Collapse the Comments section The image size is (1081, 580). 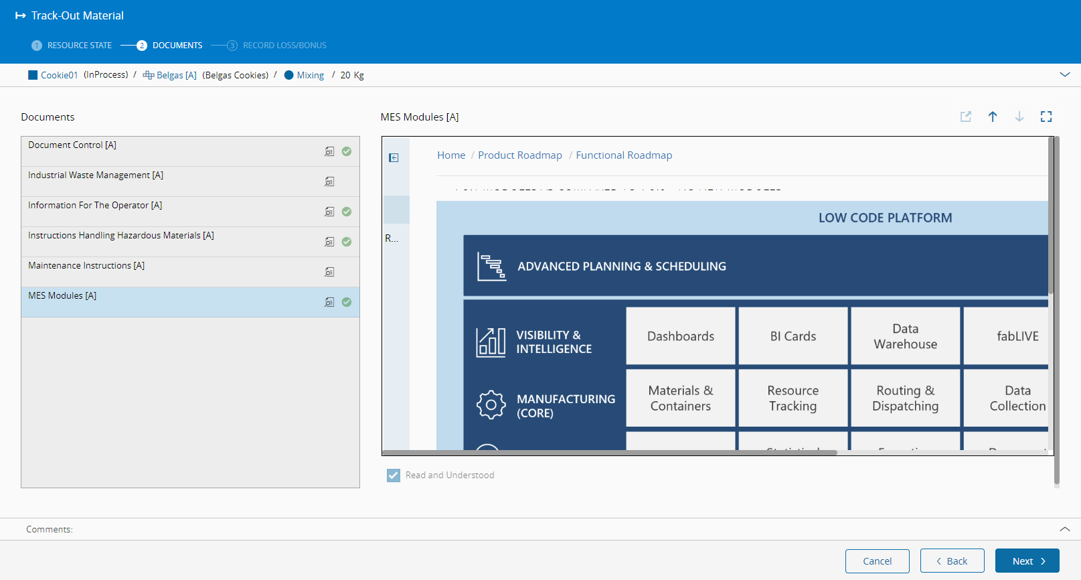tap(1064, 529)
